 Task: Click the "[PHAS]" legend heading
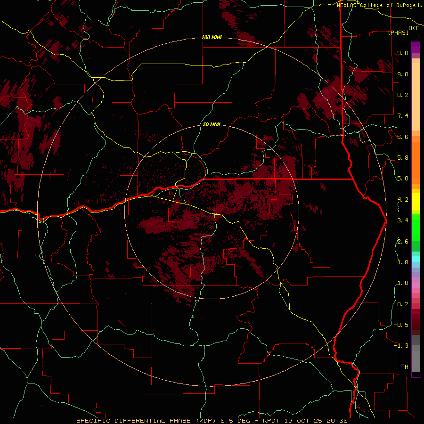coord(398,33)
